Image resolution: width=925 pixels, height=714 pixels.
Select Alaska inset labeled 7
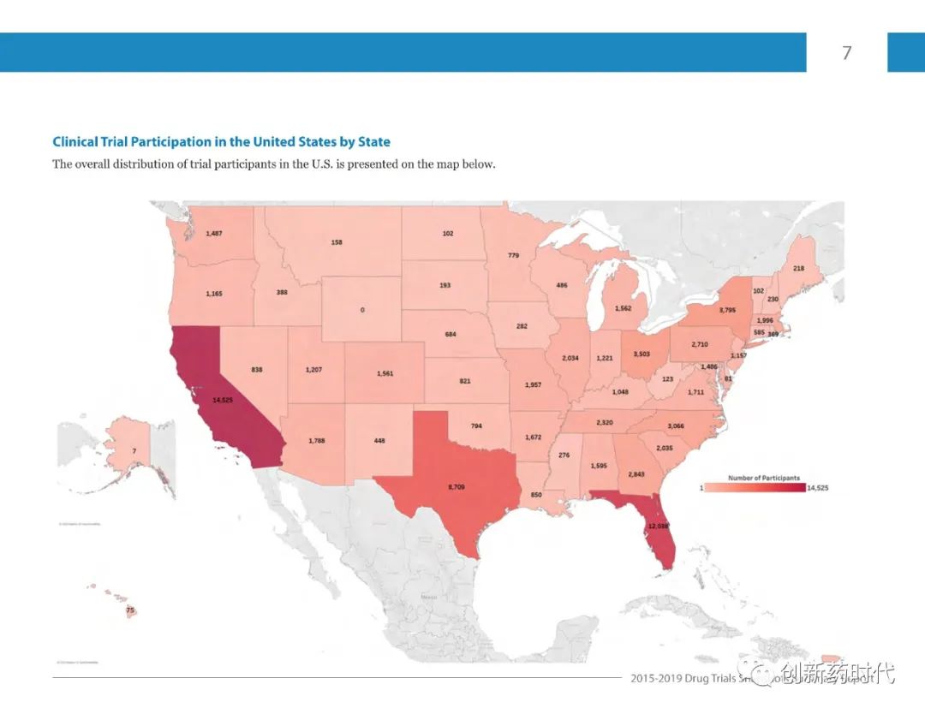134,450
